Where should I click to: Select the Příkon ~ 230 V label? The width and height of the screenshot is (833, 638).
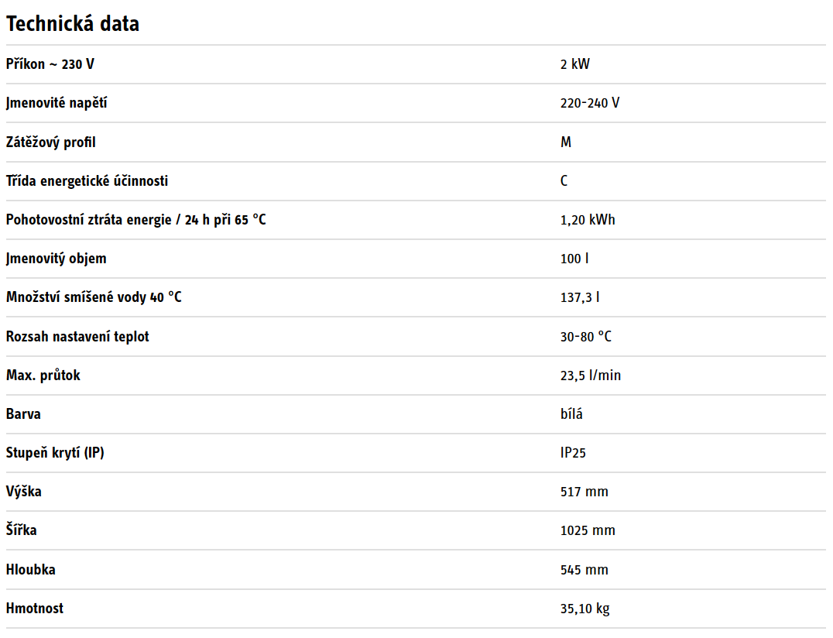(50, 64)
